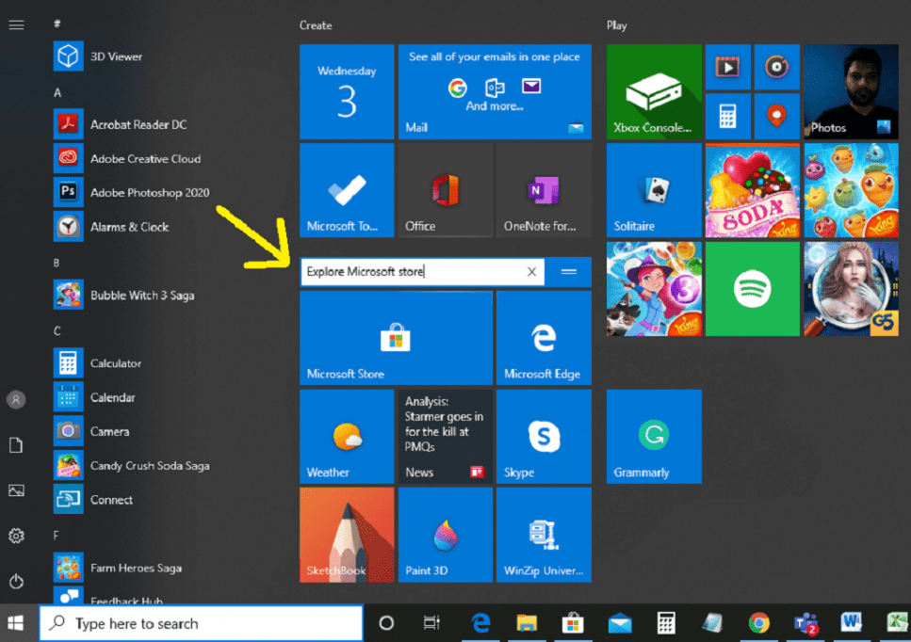Viewport: 911px width, 642px height.
Task: Open the Wednesday 3 calendar tile
Action: pyautogui.click(x=347, y=91)
